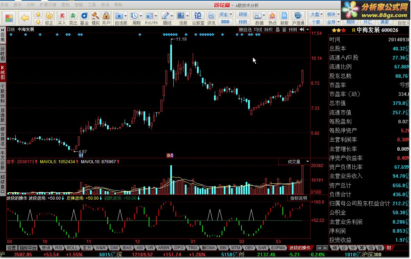Viewport: 411px width, 259px height.
Task: Open the 成交量 indicator dropdown
Action: pos(307,161)
